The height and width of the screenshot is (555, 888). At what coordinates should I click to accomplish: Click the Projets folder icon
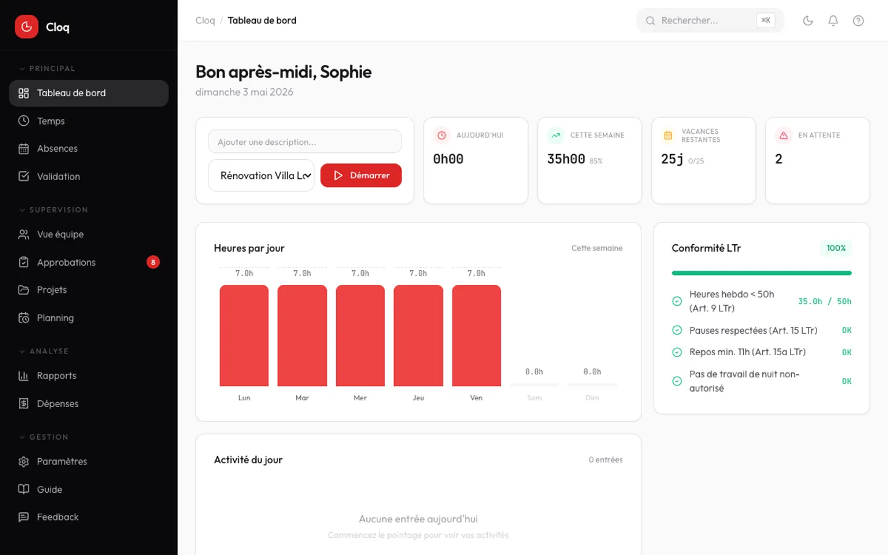[23, 290]
